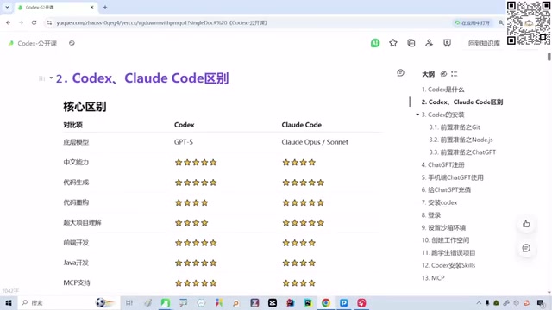Image resolution: width=552 pixels, height=310 pixels.
Task: Click the Codex-公开课 document title
Action: [x=37, y=43]
